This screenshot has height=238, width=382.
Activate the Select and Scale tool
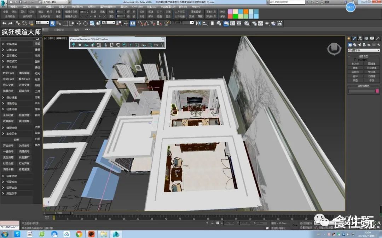click(x=92, y=23)
